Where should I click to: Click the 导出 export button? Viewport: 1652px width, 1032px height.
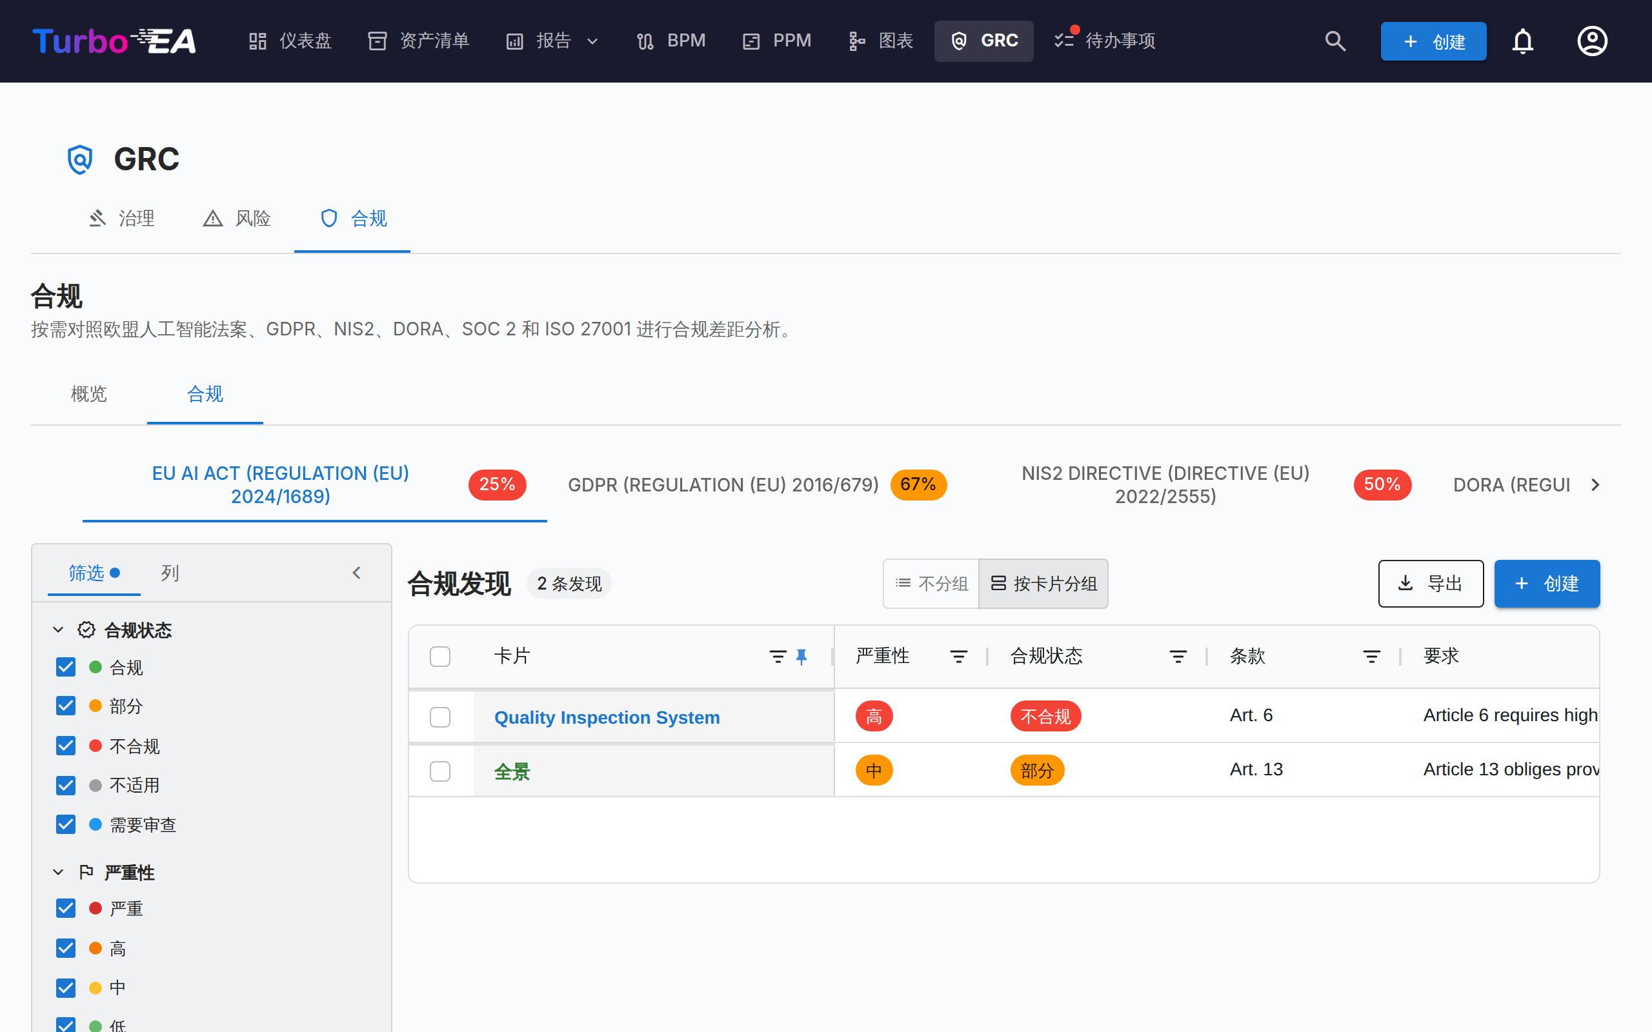click(1430, 584)
